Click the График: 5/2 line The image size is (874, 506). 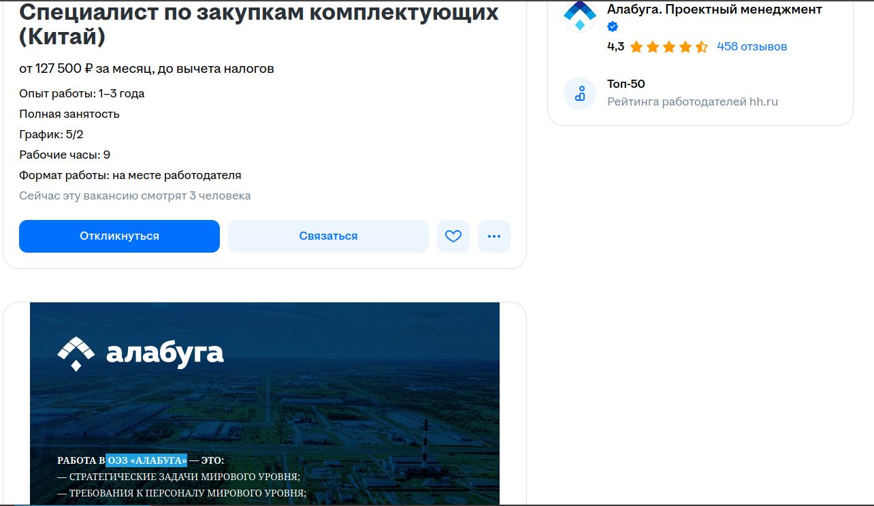pos(51,134)
